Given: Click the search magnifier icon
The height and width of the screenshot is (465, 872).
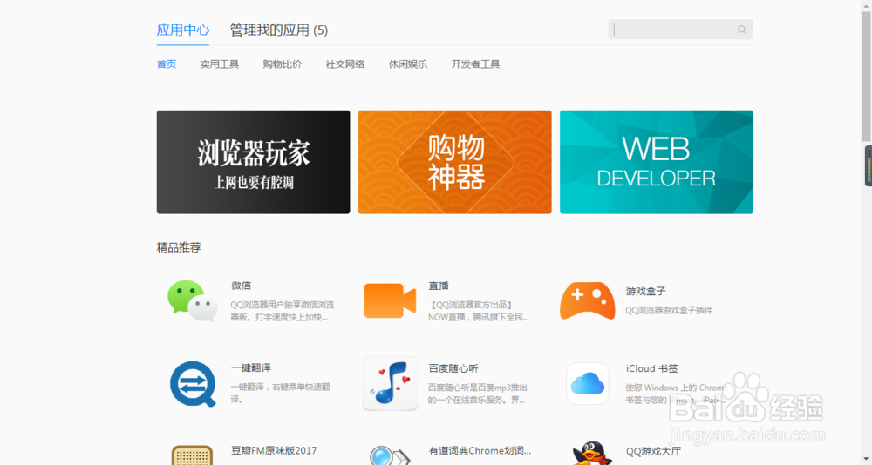Looking at the screenshot, I should 742,30.
